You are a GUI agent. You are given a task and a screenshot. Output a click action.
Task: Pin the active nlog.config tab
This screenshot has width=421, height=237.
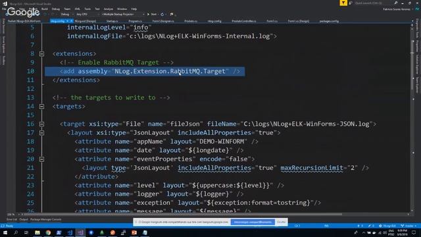(68, 21)
